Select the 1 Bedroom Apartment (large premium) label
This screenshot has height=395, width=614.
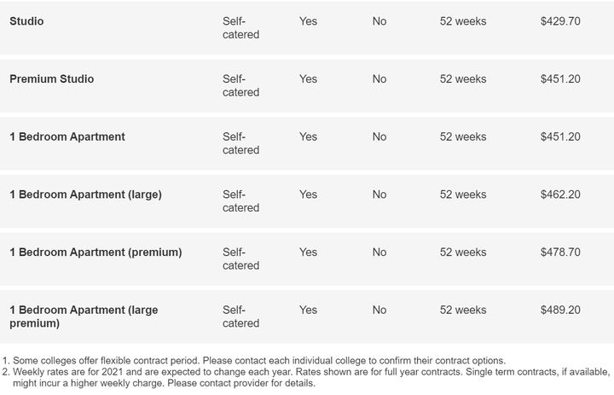84,317
